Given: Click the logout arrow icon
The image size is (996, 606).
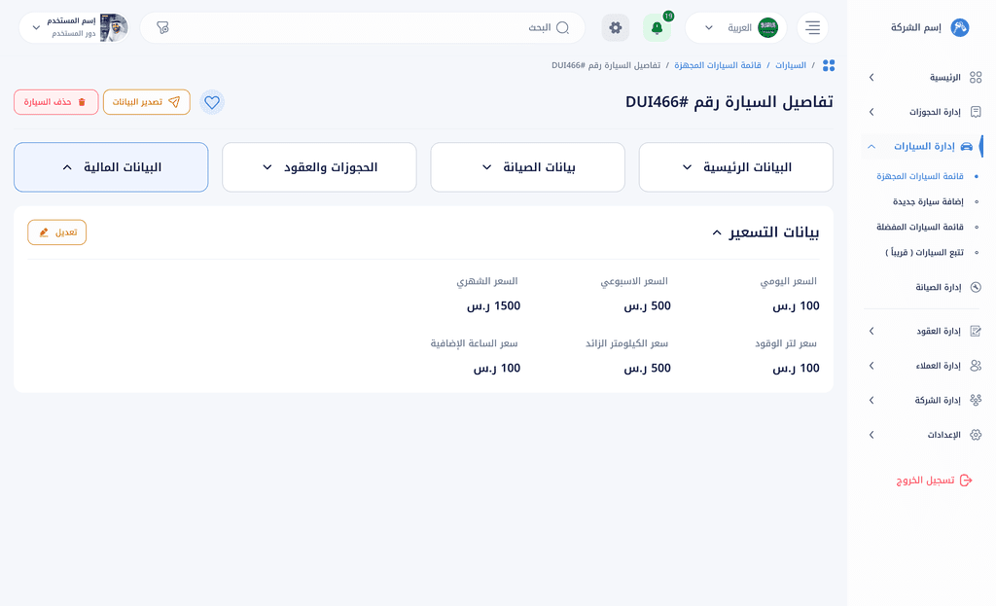Looking at the screenshot, I should [x=966, y=481].
